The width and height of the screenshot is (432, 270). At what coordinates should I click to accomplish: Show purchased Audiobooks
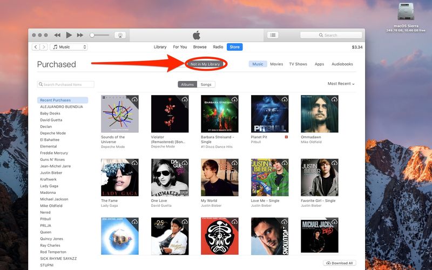pyautogui.click(x=342, y=64)
